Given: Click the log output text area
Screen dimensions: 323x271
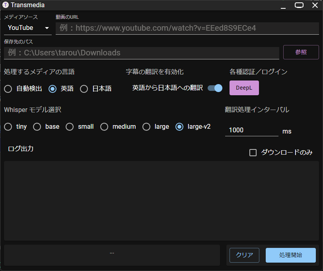Looking at the screenshot, I should (x=161, y=201).
